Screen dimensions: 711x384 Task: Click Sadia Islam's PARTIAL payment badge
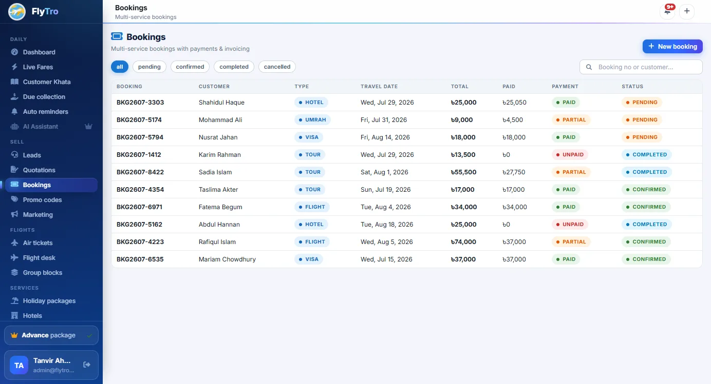click(x=571, y=172)
